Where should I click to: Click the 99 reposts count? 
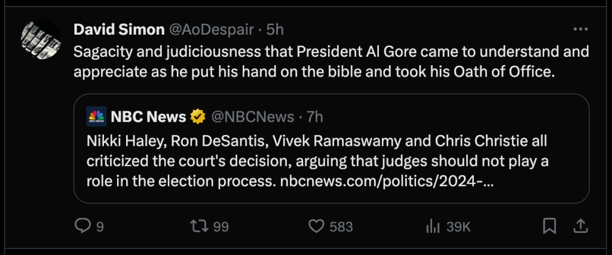(221, 227)
